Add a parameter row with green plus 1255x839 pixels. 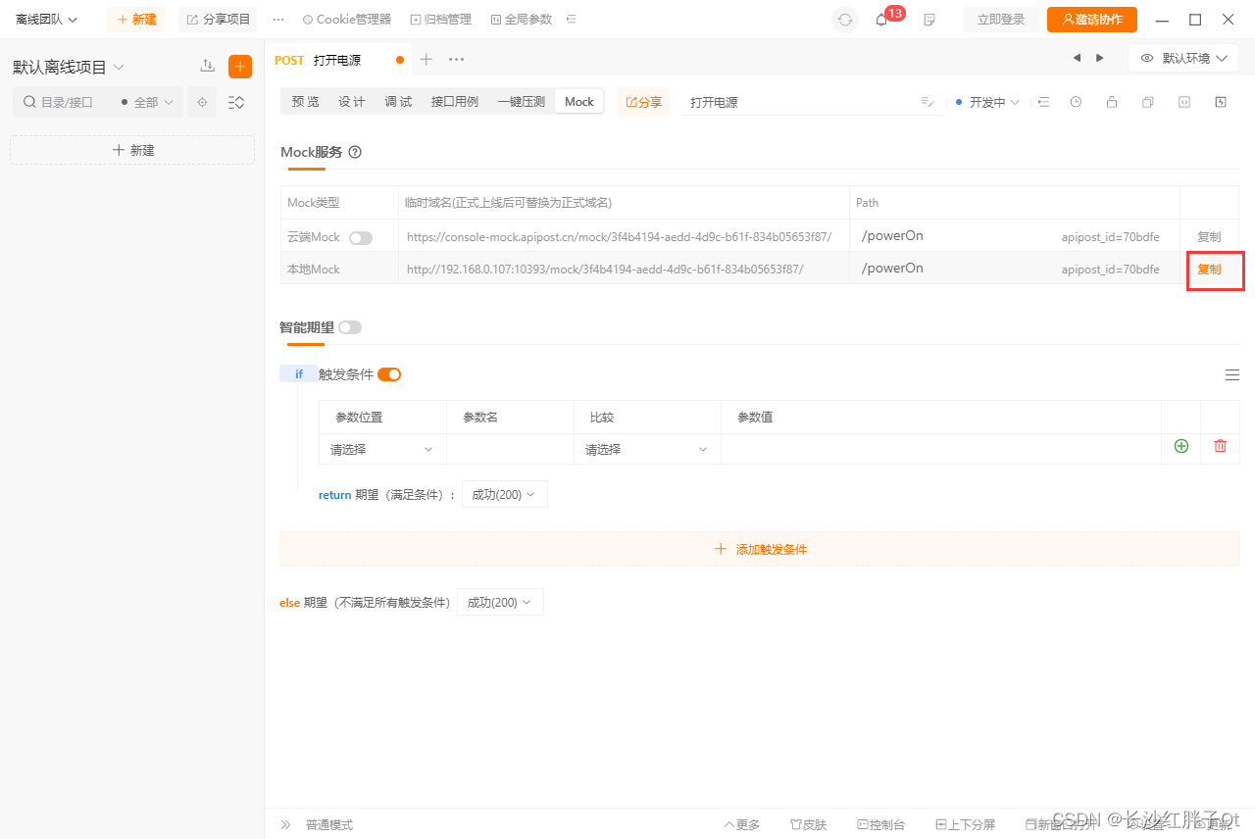(1181, 446)
